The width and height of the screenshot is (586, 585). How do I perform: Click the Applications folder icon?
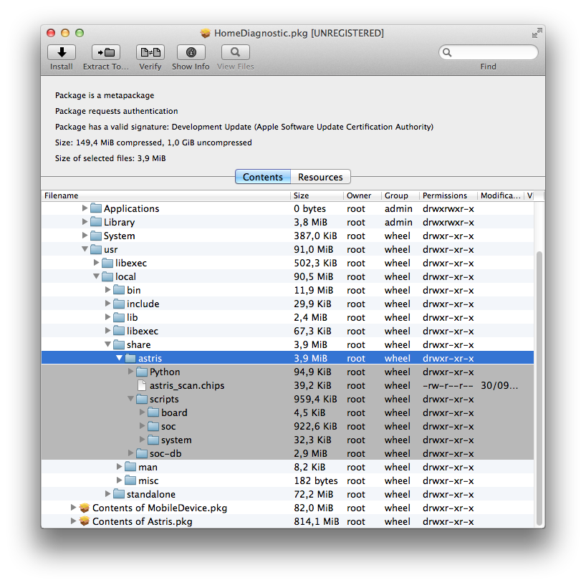pos(97,208)
